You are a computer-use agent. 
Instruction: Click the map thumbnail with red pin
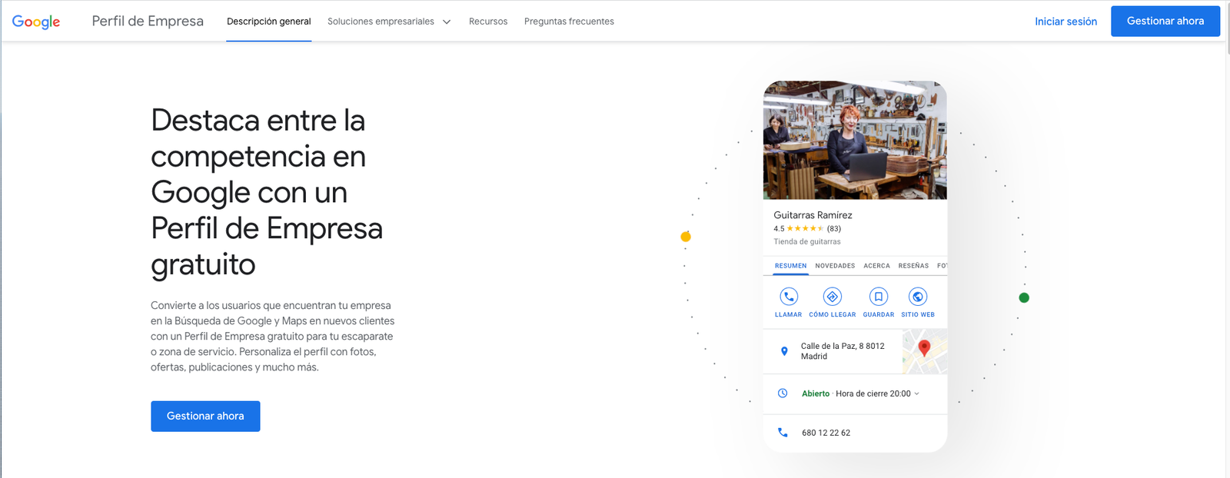[924, 351]
